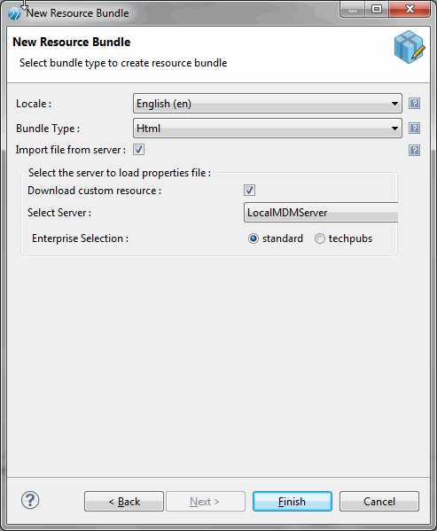Open the Locale dropdown
437x531 pixels.
268,104
